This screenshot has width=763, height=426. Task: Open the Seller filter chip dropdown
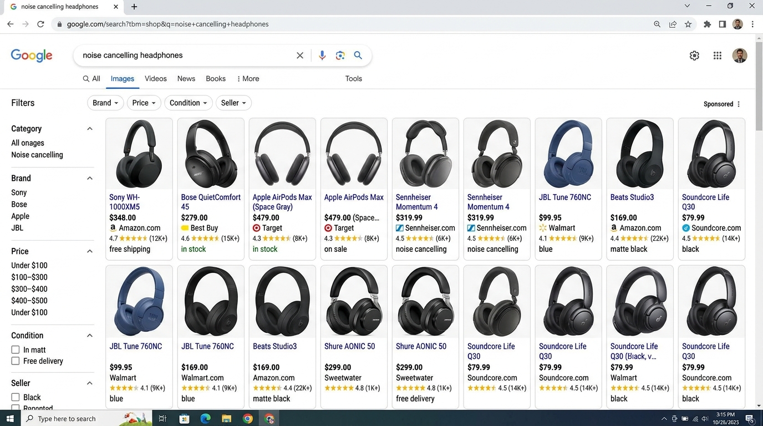point(233,103)
